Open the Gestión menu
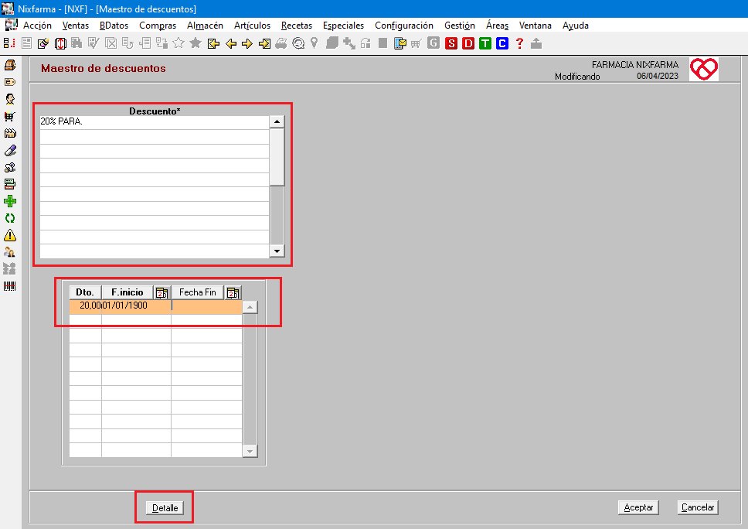The image size is (748, 529). [x=460, y=26]
